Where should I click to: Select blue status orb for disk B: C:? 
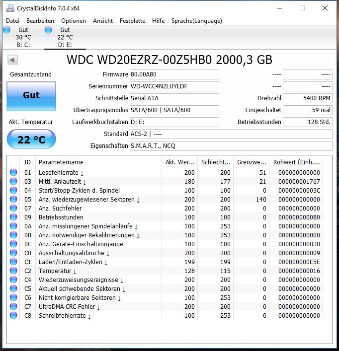[x=6, y=30]
